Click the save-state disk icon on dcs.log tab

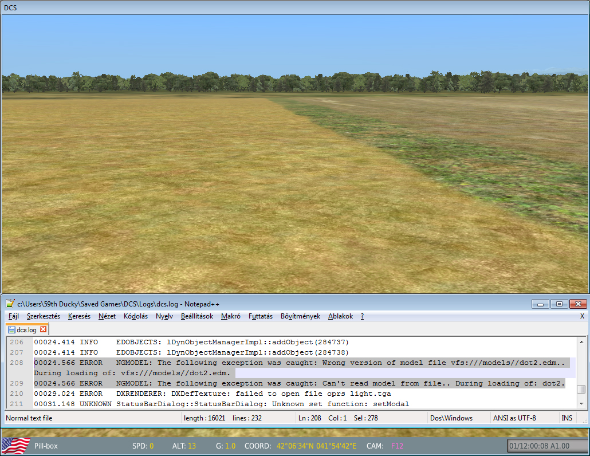pyautogui.click(x=11, y=329)
